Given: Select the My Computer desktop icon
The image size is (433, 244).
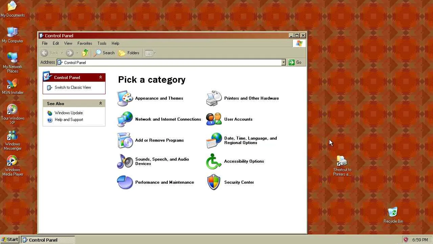Looking at the screenshot, I should click(x=13, y=35).
